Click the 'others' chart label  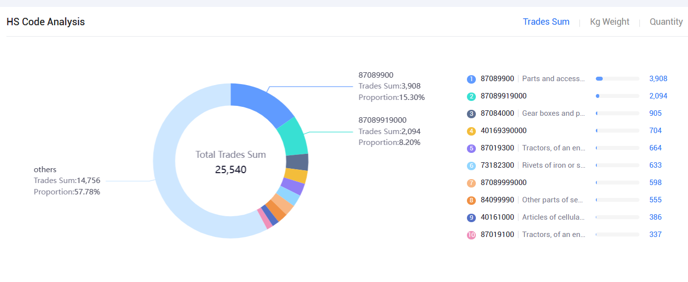[67, 181]
